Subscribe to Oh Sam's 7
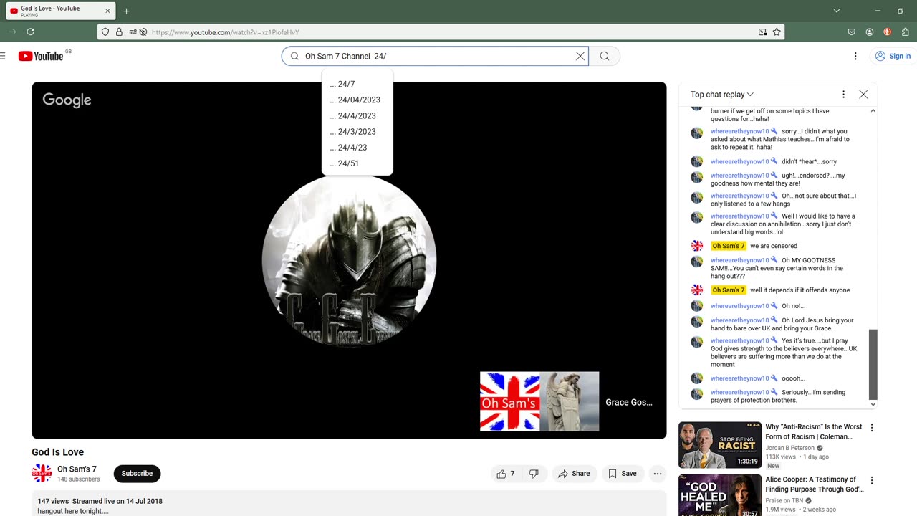Image resolution: width=917 pixels, height=516 pixels. 137,474
